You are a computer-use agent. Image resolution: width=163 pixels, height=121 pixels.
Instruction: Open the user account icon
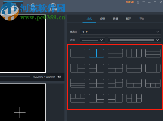click(138, 2)
